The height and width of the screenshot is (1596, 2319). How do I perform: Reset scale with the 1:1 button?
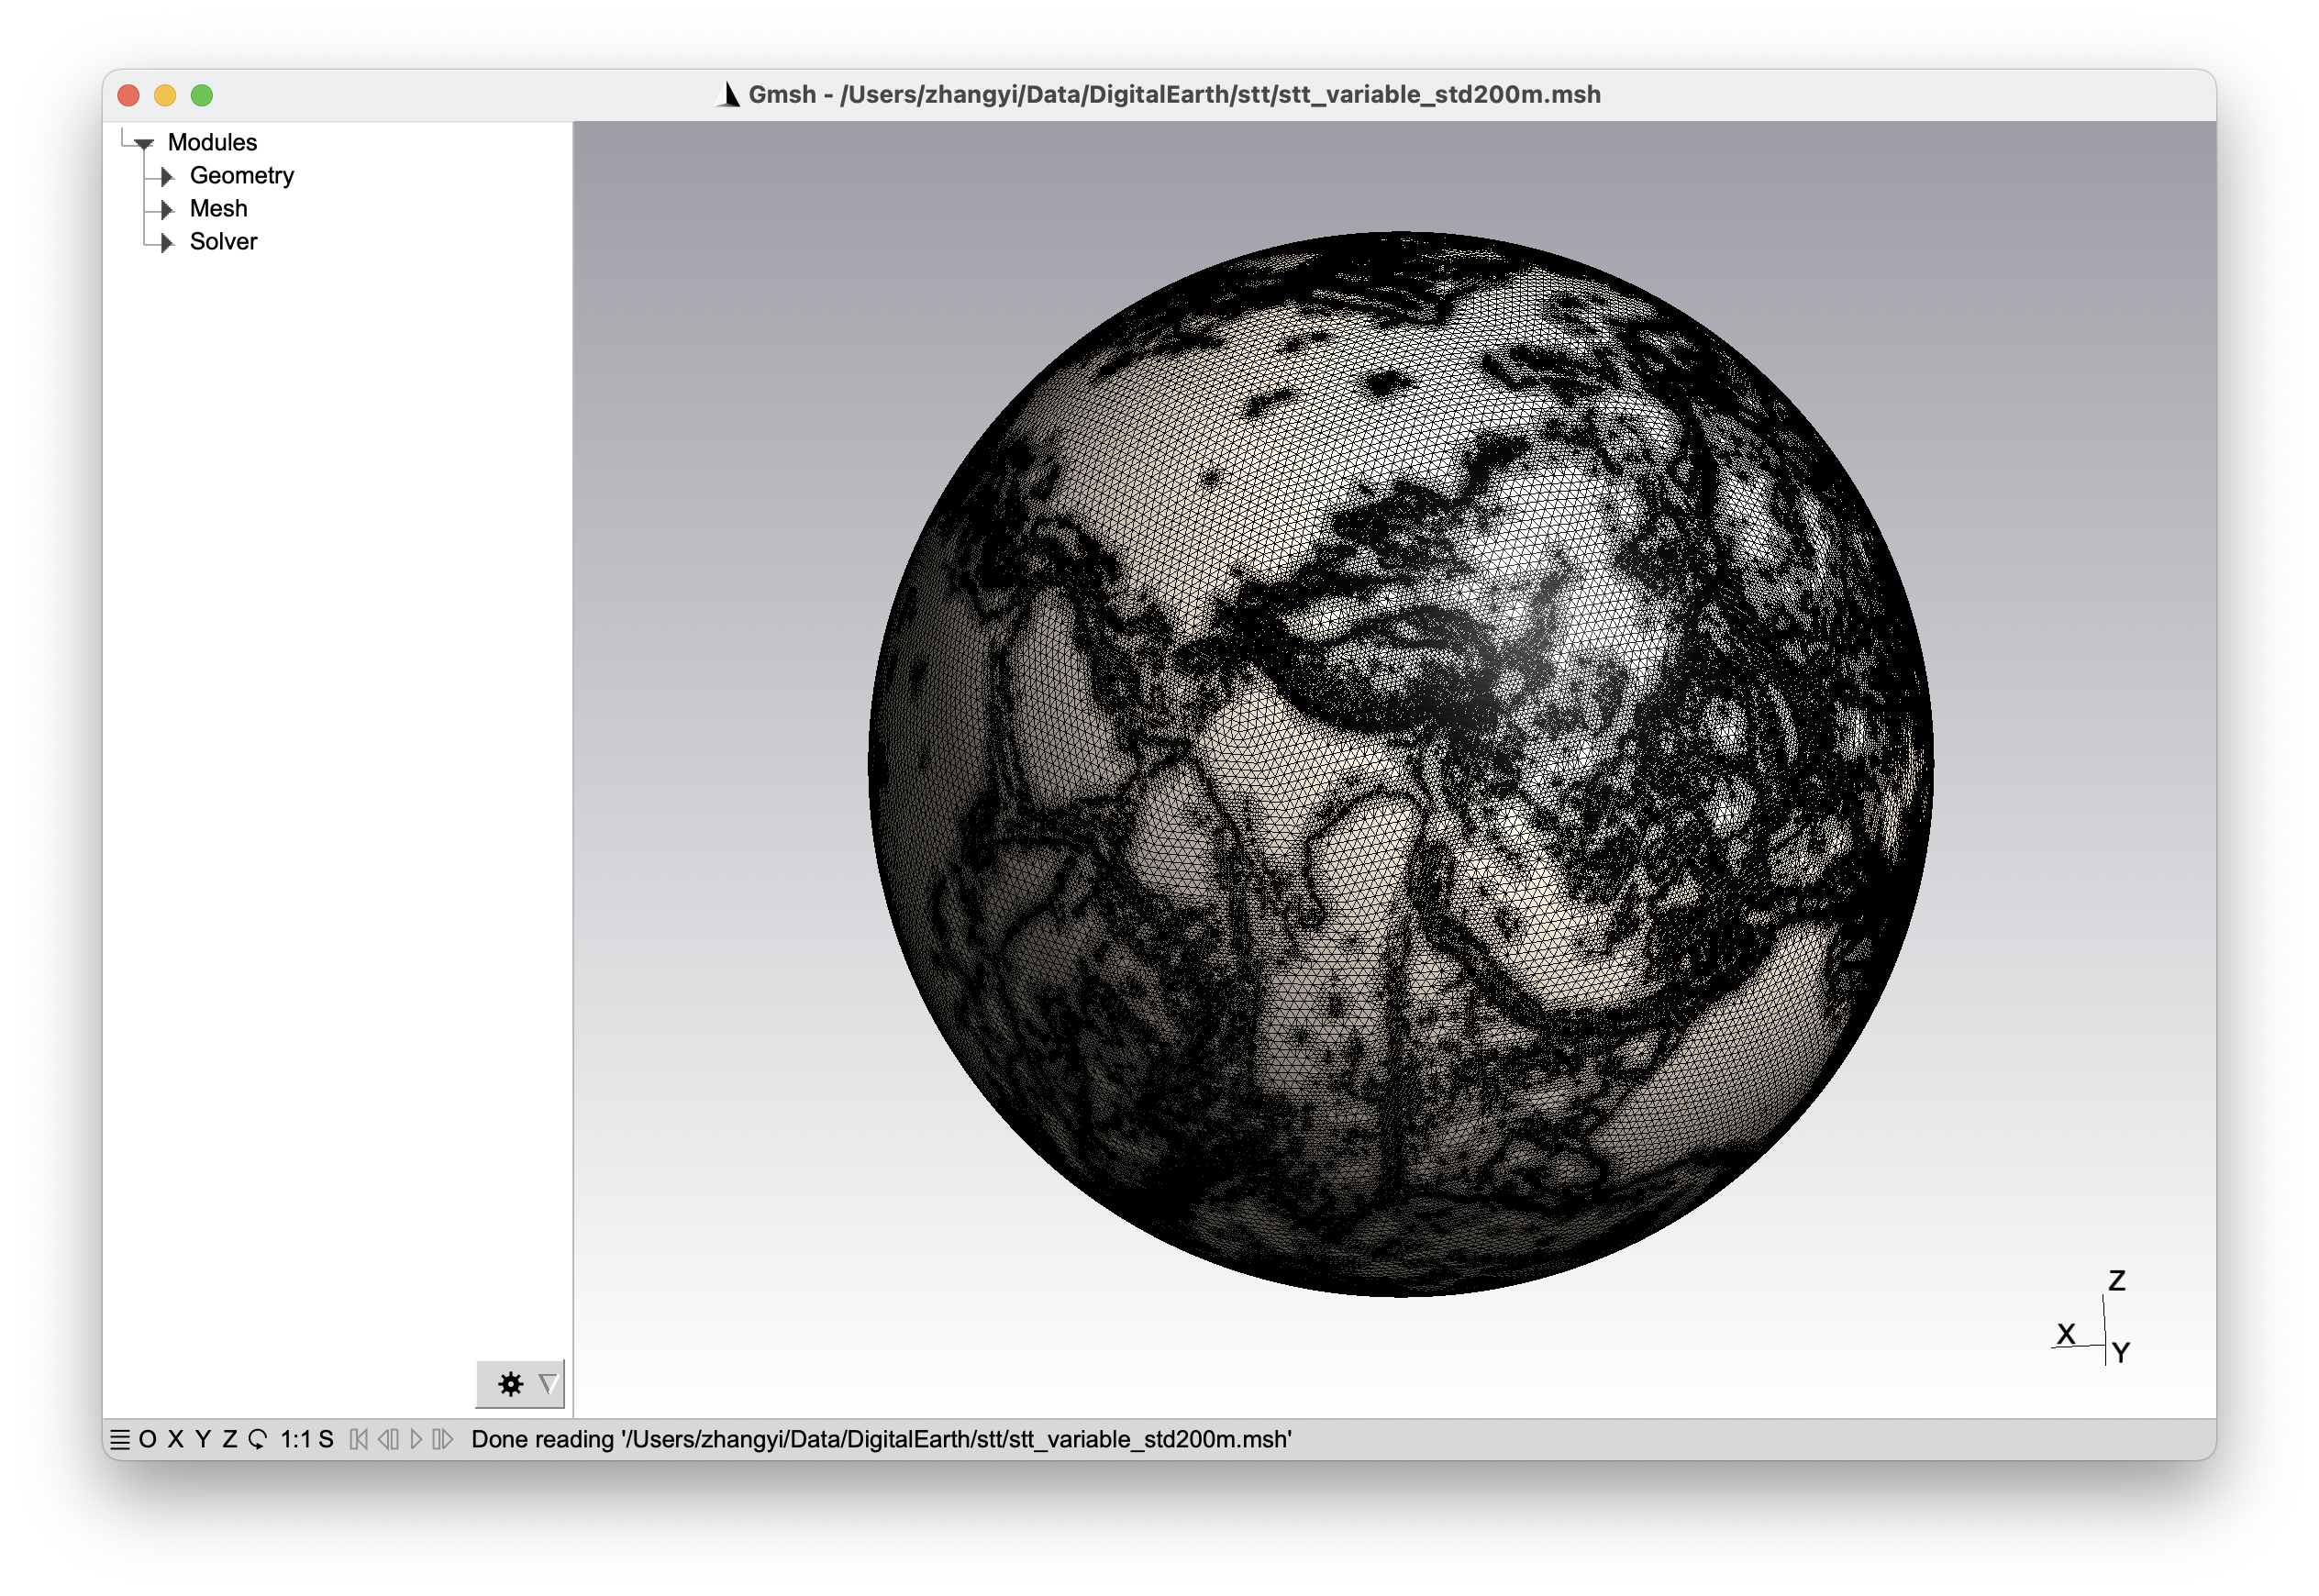tap(295, 1440)
